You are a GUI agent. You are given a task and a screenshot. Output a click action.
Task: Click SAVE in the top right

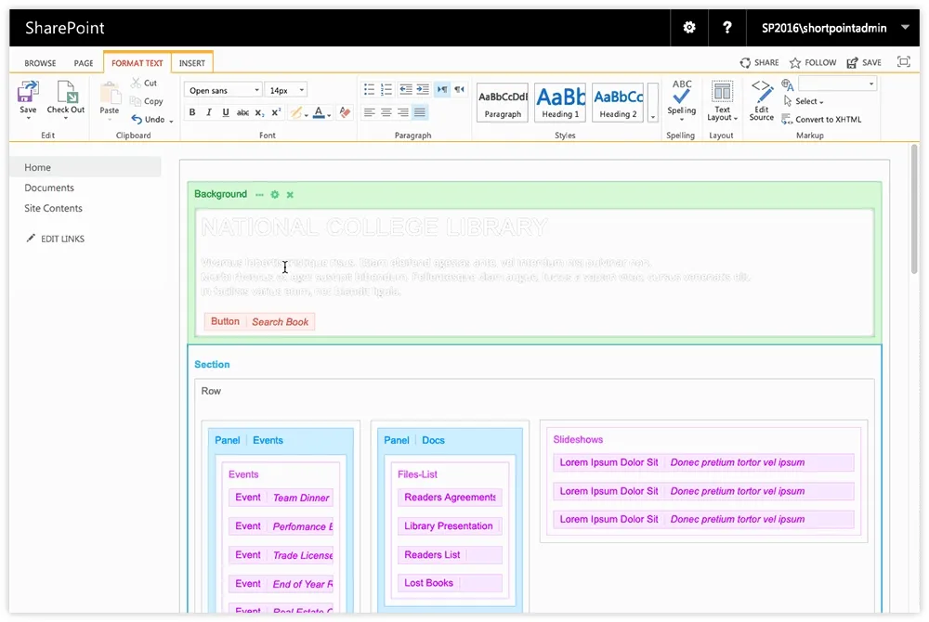864,62
